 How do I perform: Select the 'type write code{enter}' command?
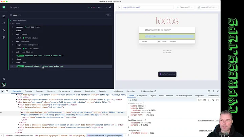pyautogui.click(x=61, y=45)
